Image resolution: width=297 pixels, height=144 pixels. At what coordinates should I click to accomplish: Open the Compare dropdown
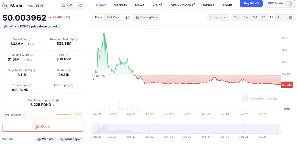click(218, 18)
